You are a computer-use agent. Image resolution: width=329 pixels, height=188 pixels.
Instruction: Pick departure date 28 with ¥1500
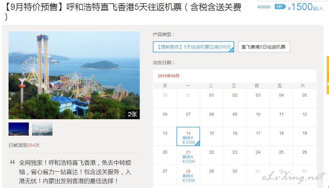188,175
